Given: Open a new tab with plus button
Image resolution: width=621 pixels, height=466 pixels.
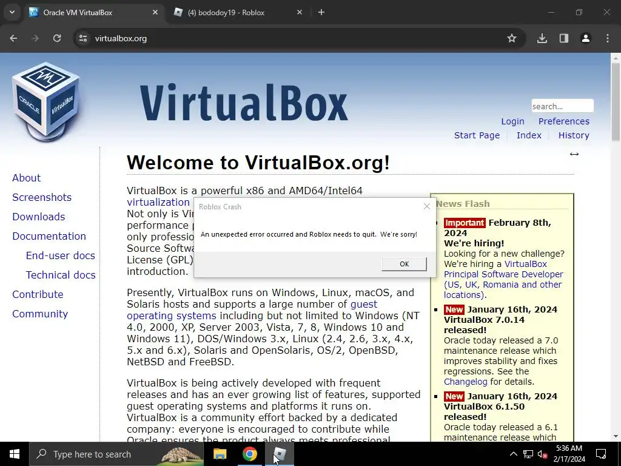Looking at the screenshot, I should (x=321, y=12).
